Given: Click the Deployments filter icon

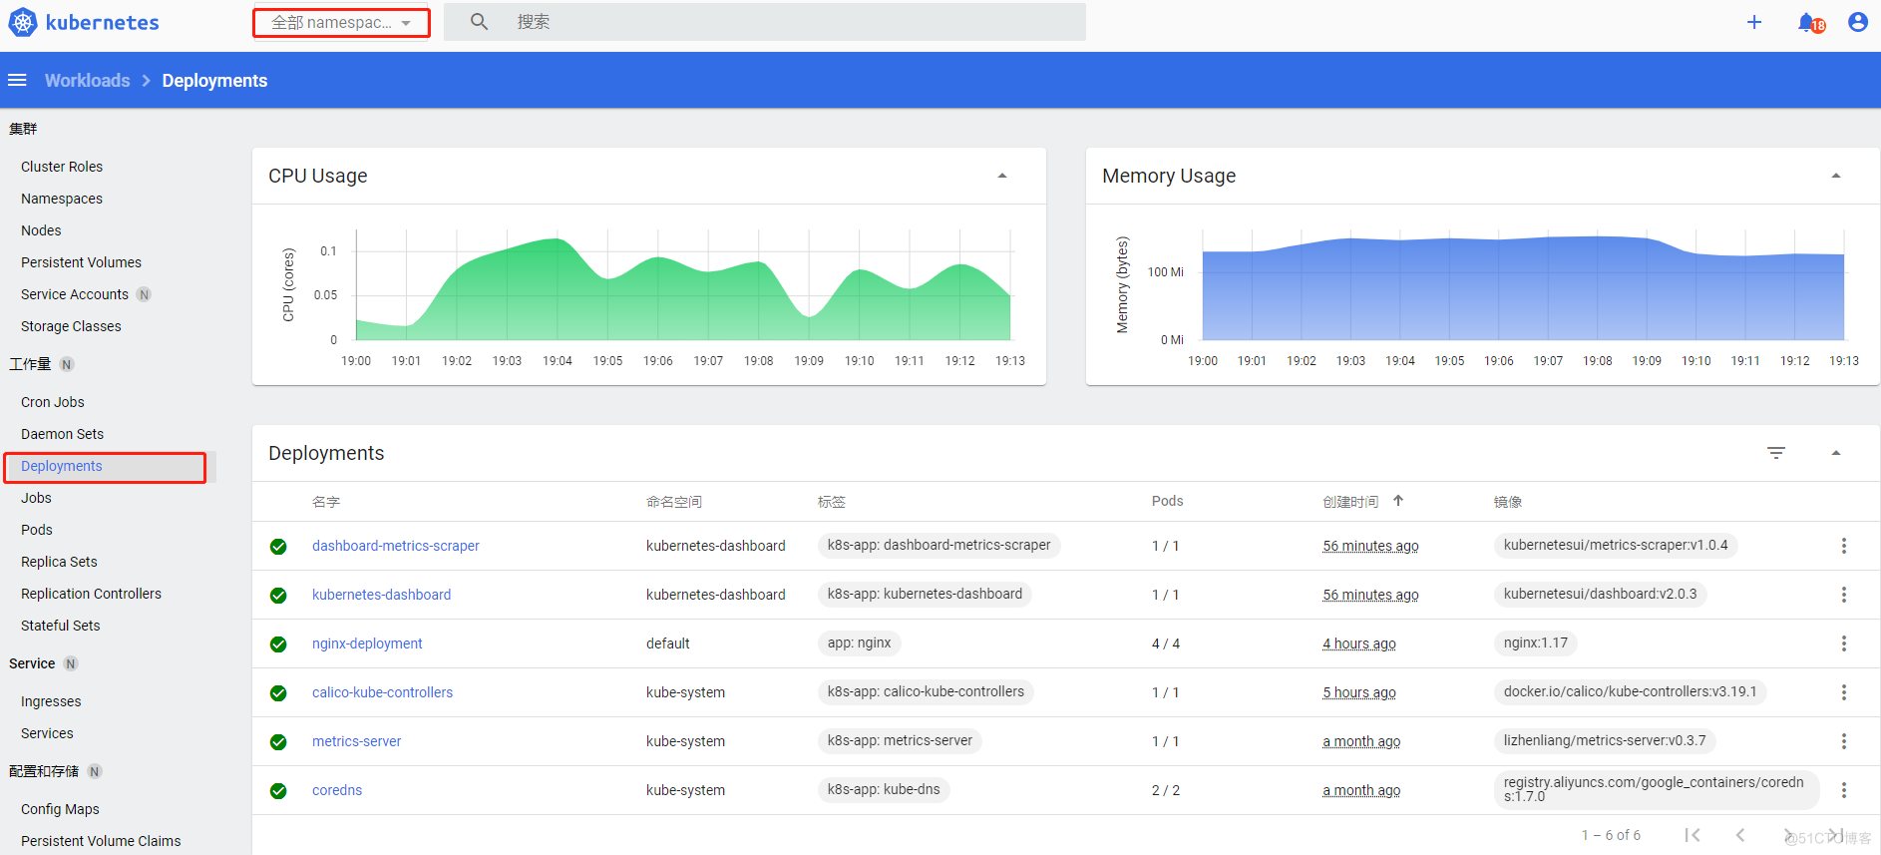Looking at the screenshot, I should [1776, 453].
